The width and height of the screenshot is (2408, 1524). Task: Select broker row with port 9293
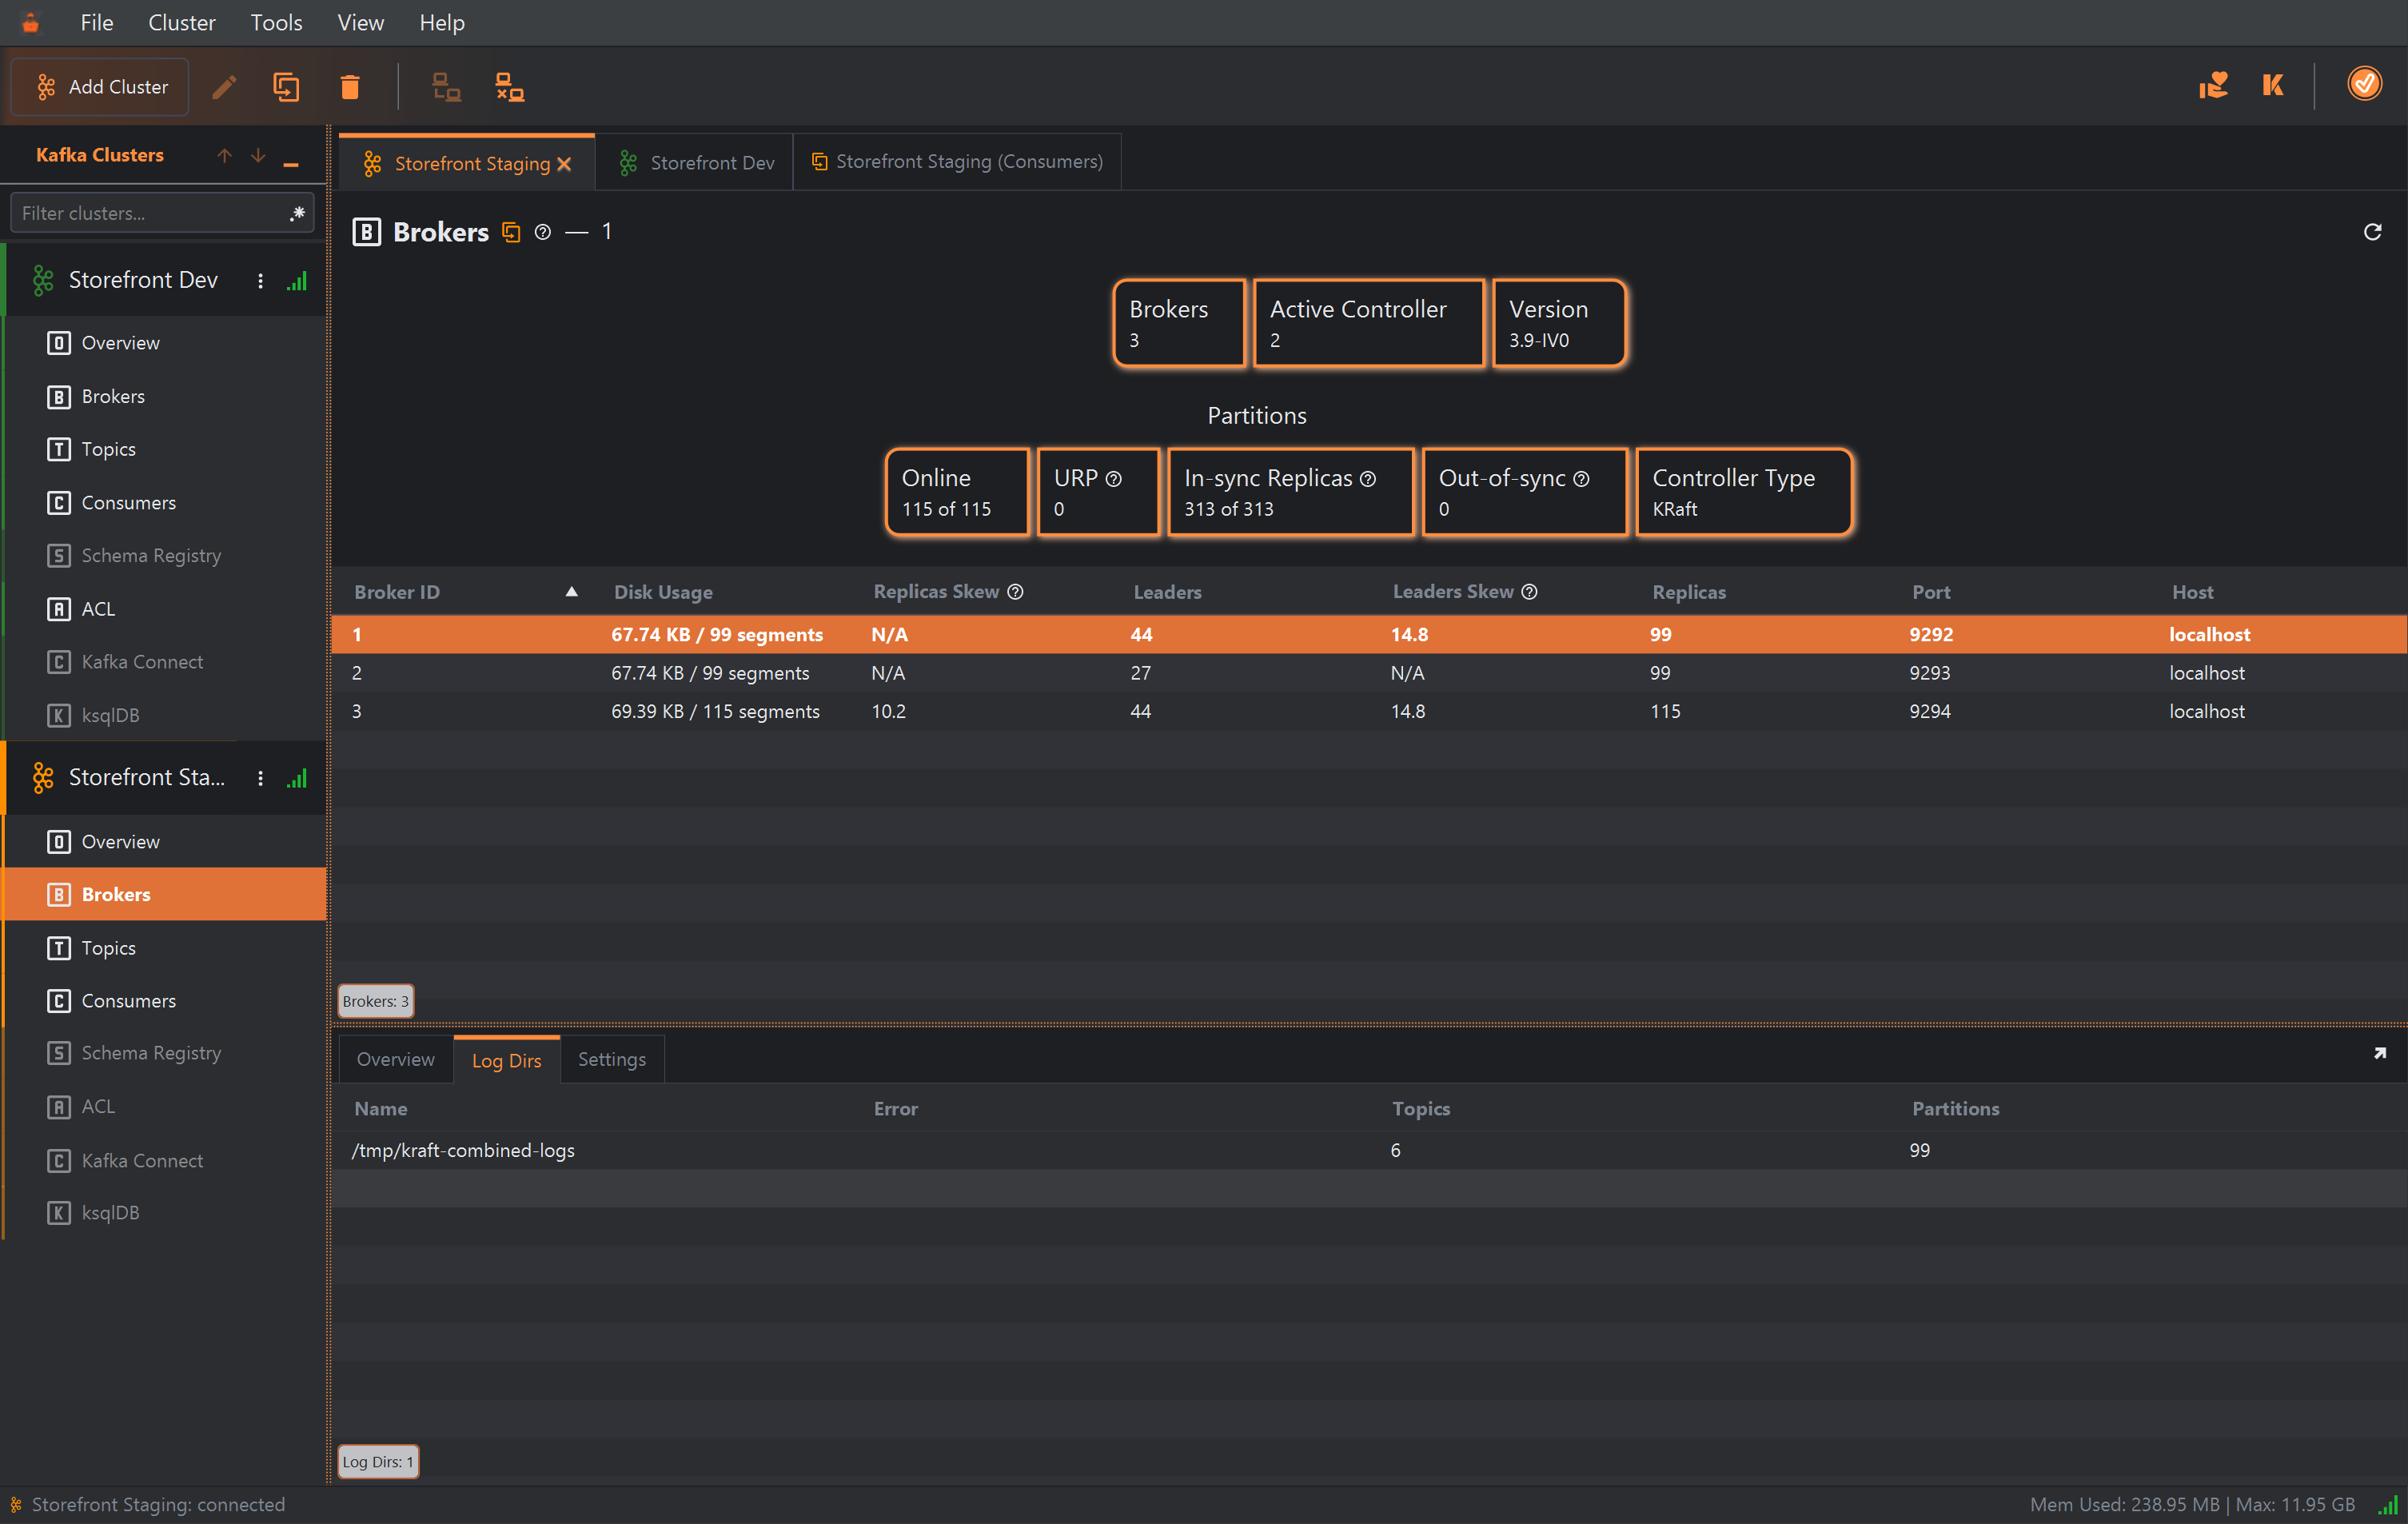click(1368, 673)
